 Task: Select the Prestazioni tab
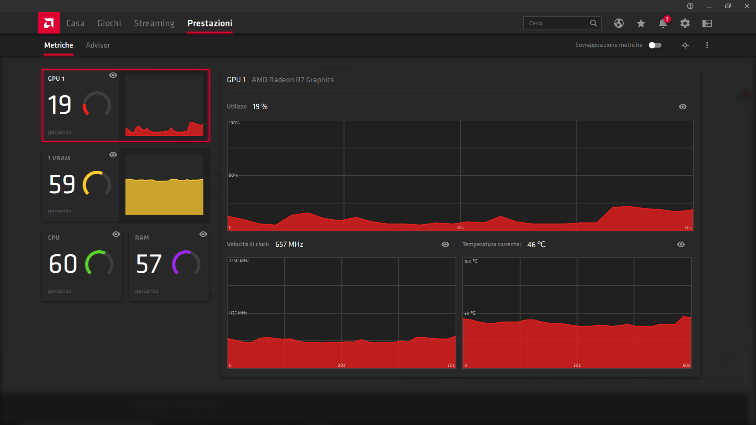click(x=210, y=23)
